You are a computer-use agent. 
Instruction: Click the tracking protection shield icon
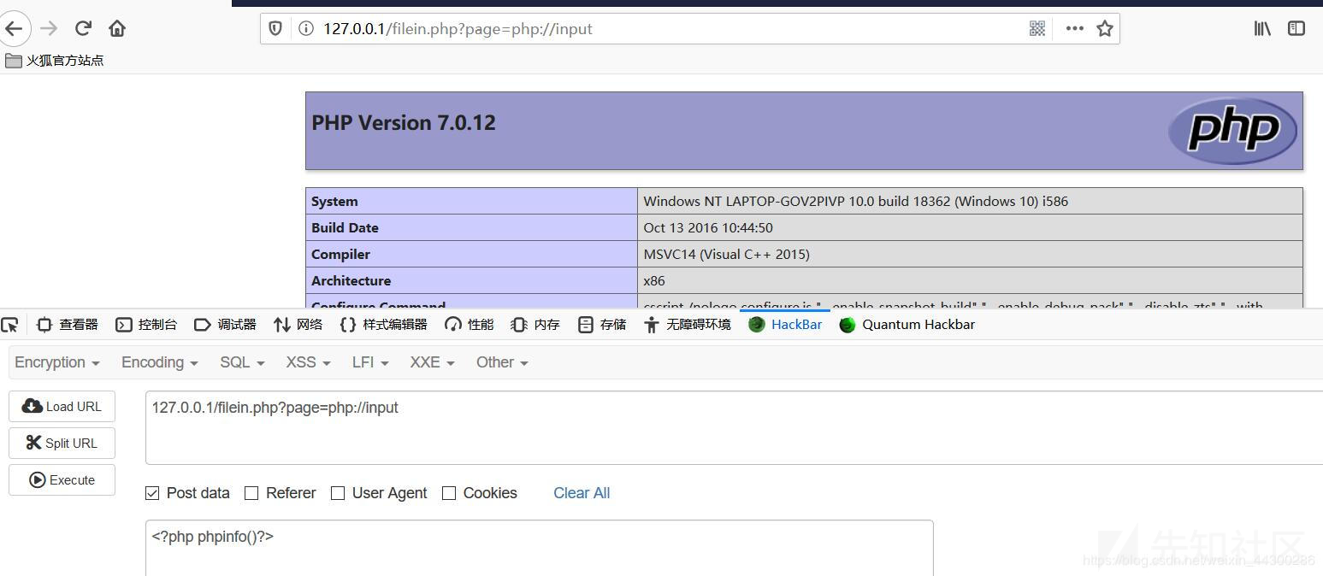pyautogui.click(x=275, y=28)
